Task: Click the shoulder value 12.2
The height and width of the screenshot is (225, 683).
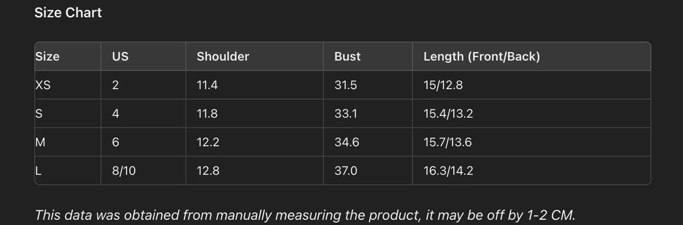Action: pos(208,142)
